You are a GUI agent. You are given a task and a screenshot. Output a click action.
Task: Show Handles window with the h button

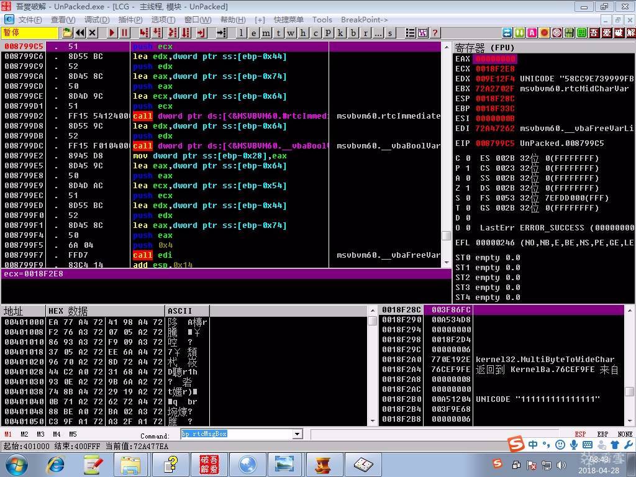(x=303, y=33)
